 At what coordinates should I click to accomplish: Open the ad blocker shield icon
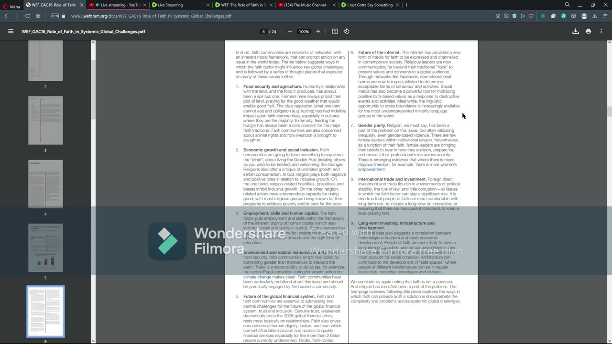click(x=514, y=16)
